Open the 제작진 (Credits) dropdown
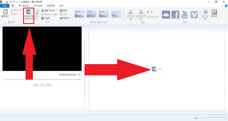Image resolution: width=228 pixels, height=121 pixels. pos(65,18)
